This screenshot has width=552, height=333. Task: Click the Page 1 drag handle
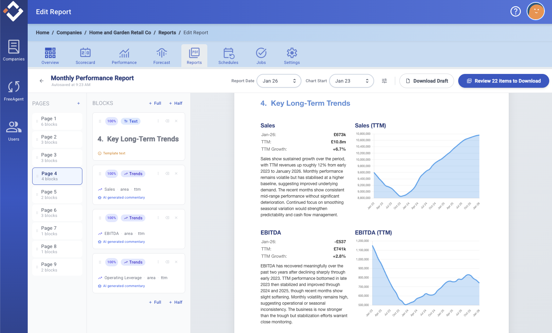point(37,121)
